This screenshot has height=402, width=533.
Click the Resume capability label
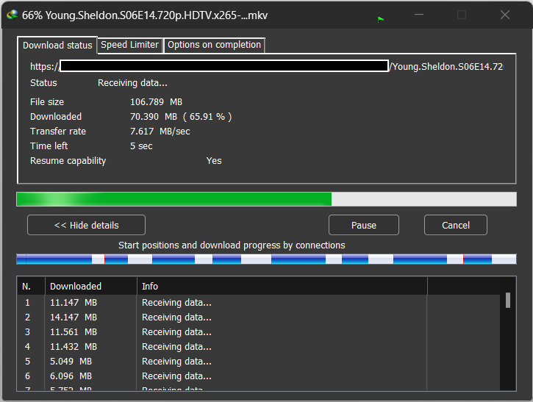point(68,161)
